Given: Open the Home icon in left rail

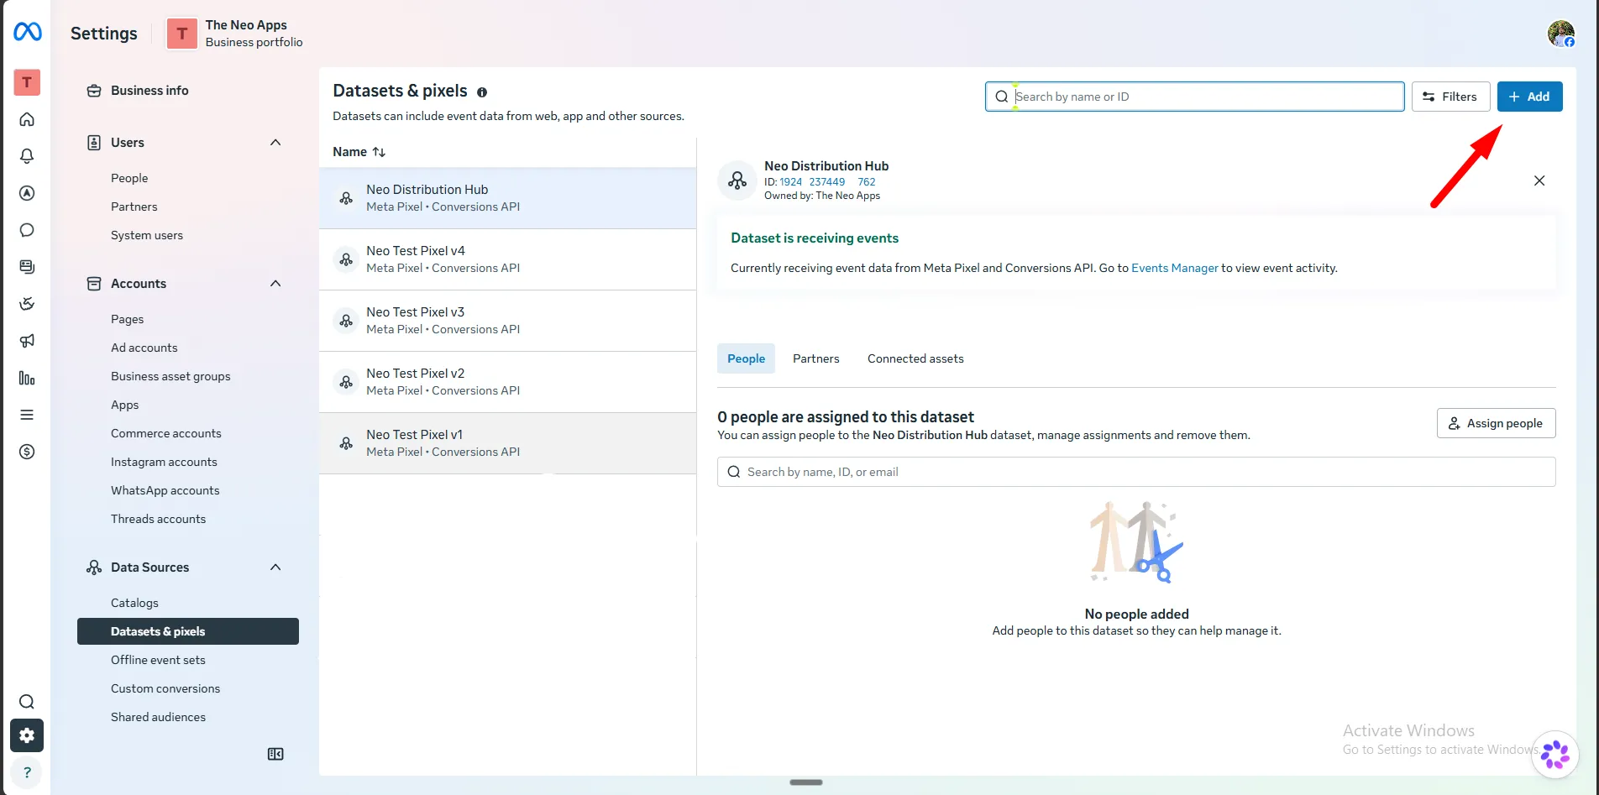Looking at the screenshot, I should point(27,119).
